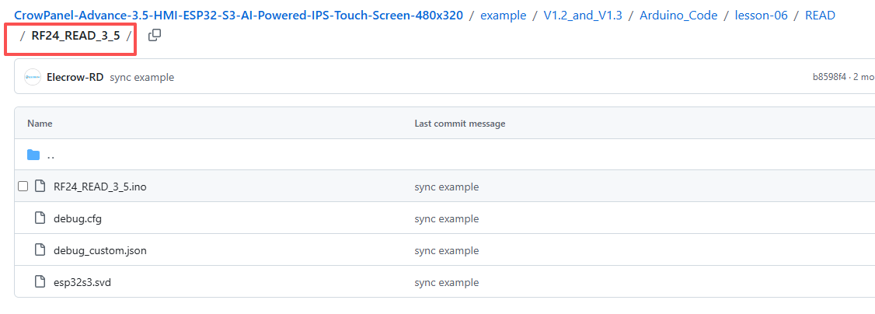The height and width of the screenshot is (314, 875).
Task: Click the file icon next to debug.cfg
Action: [40, 218]
